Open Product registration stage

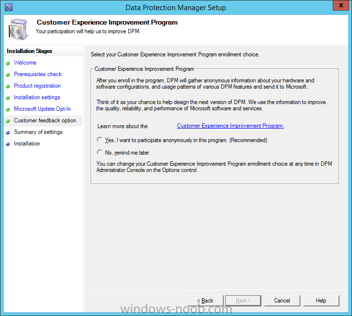(37, 86)
